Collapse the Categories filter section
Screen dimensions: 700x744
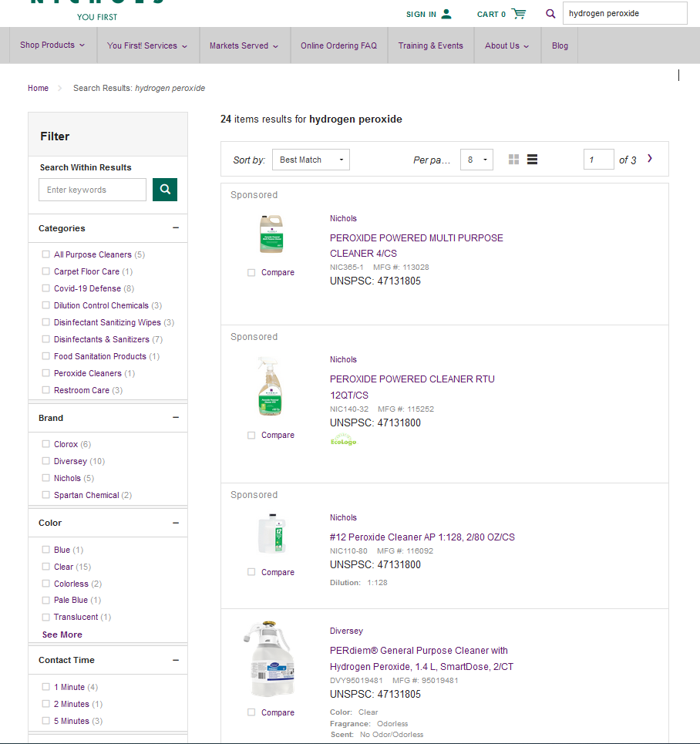point(176,227)
